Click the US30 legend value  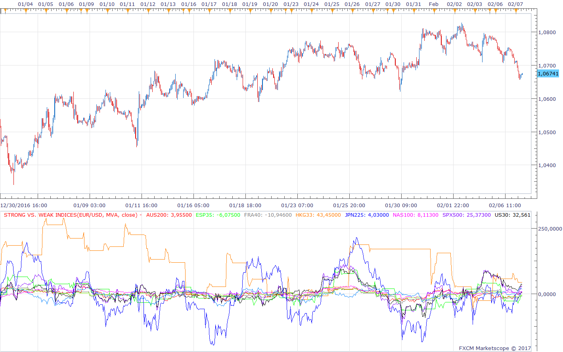pos(513,215)
